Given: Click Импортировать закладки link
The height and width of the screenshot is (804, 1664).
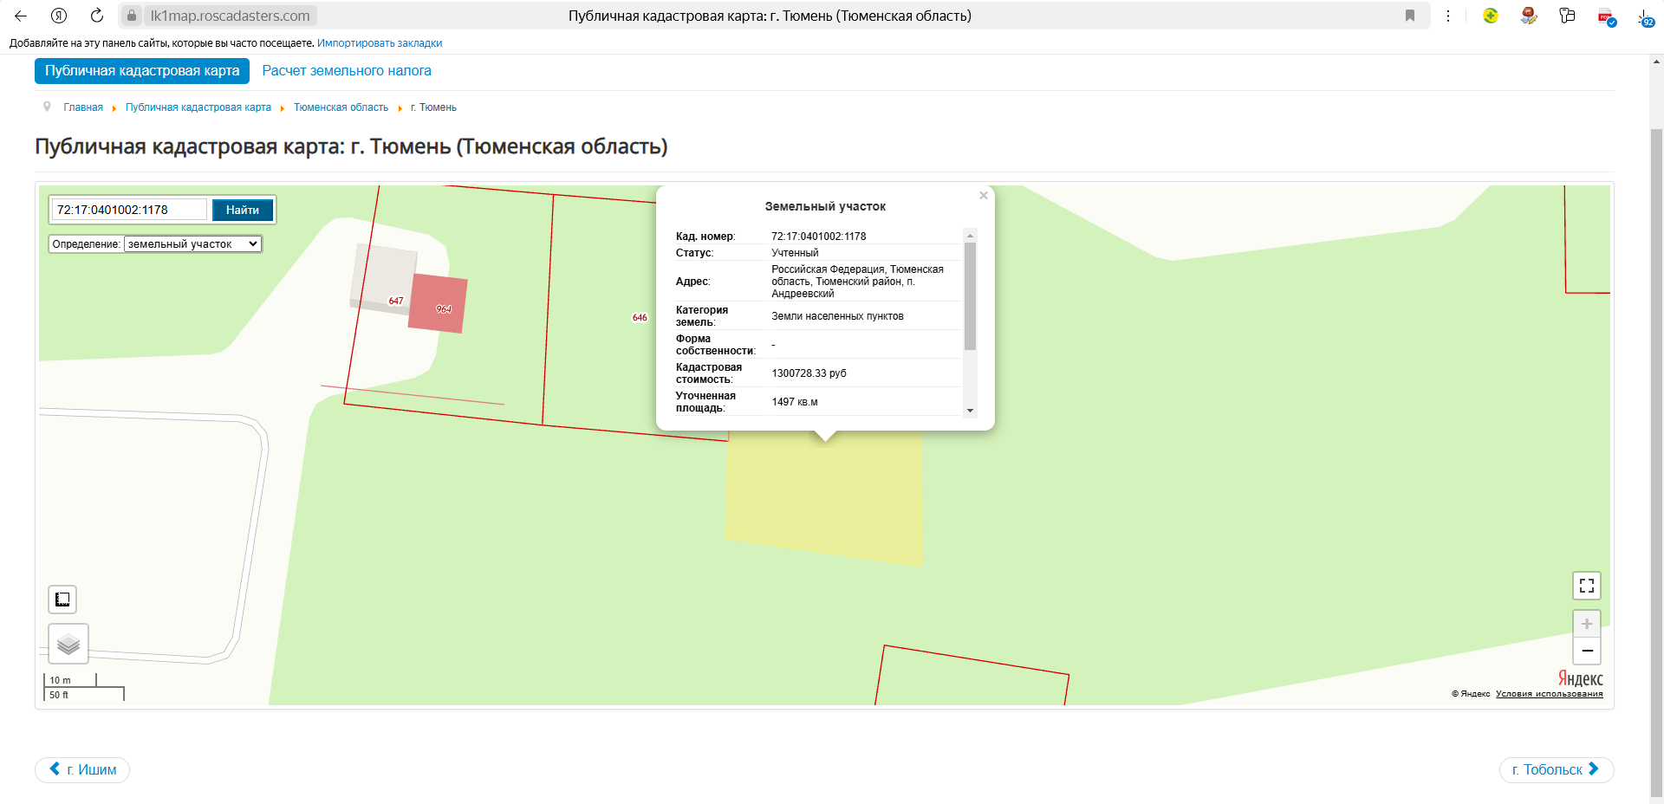Looking at the screenshot, I should [380, 43].
